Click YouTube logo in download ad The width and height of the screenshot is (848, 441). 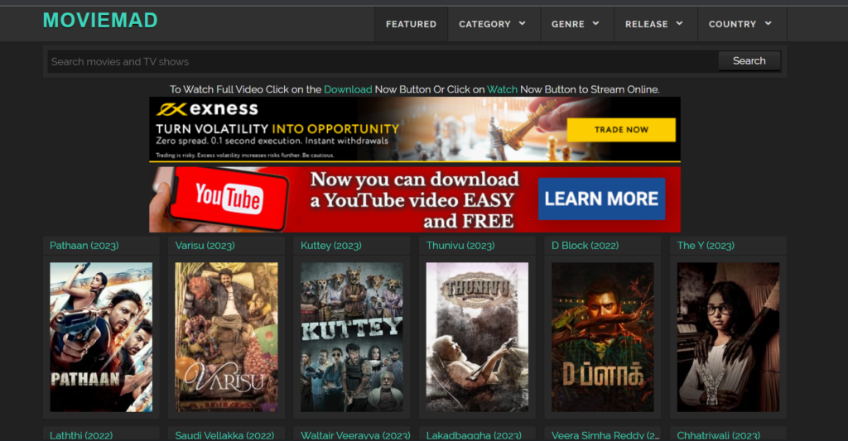(x=229, y=198)
